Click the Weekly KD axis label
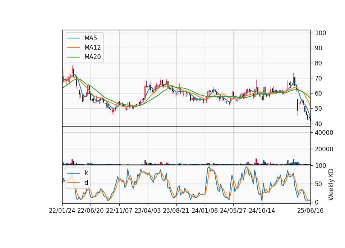This screenshot has height=248, width=345. (331, 184)
